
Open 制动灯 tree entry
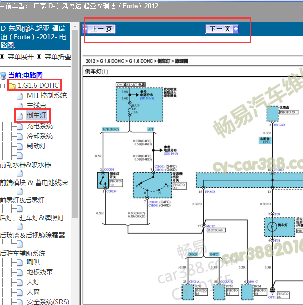[x=37, y=146]
